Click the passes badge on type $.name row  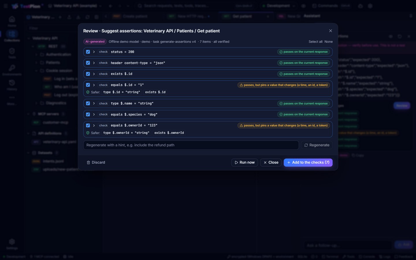click(304, 103)
